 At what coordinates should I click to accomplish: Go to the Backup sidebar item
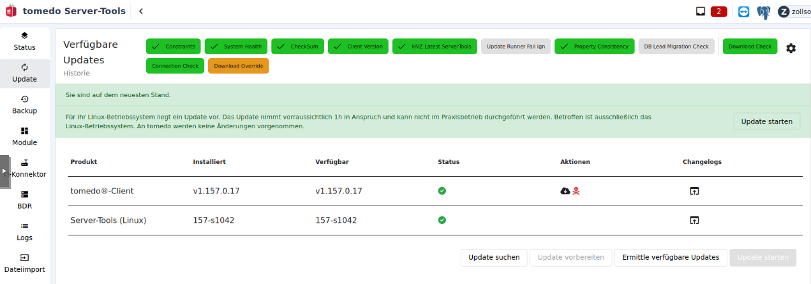pyautogui.click(x=24, y=104)
